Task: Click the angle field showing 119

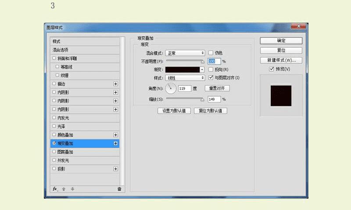Action: 185,89
